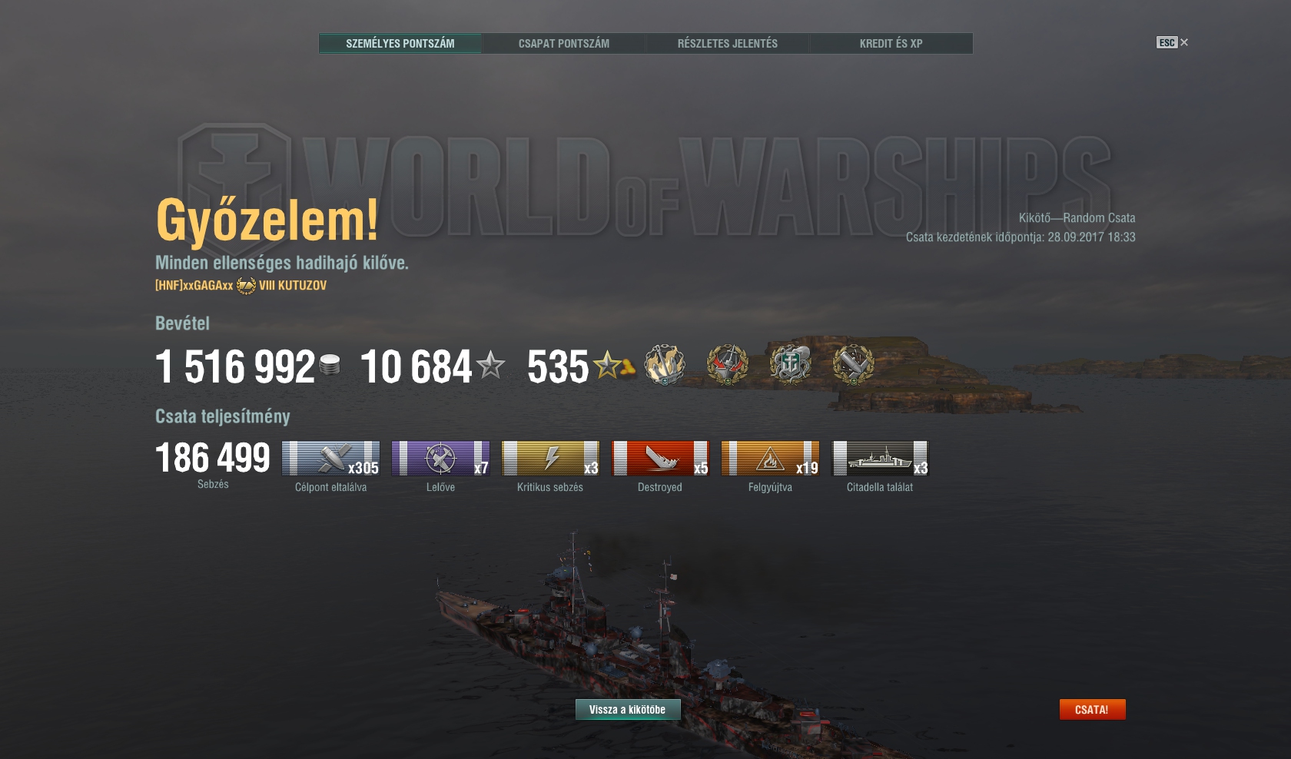This screenshot has width=1291, height=759.
Task: Click the Citadella találat x3 ribbon
Action: (881, 459)
